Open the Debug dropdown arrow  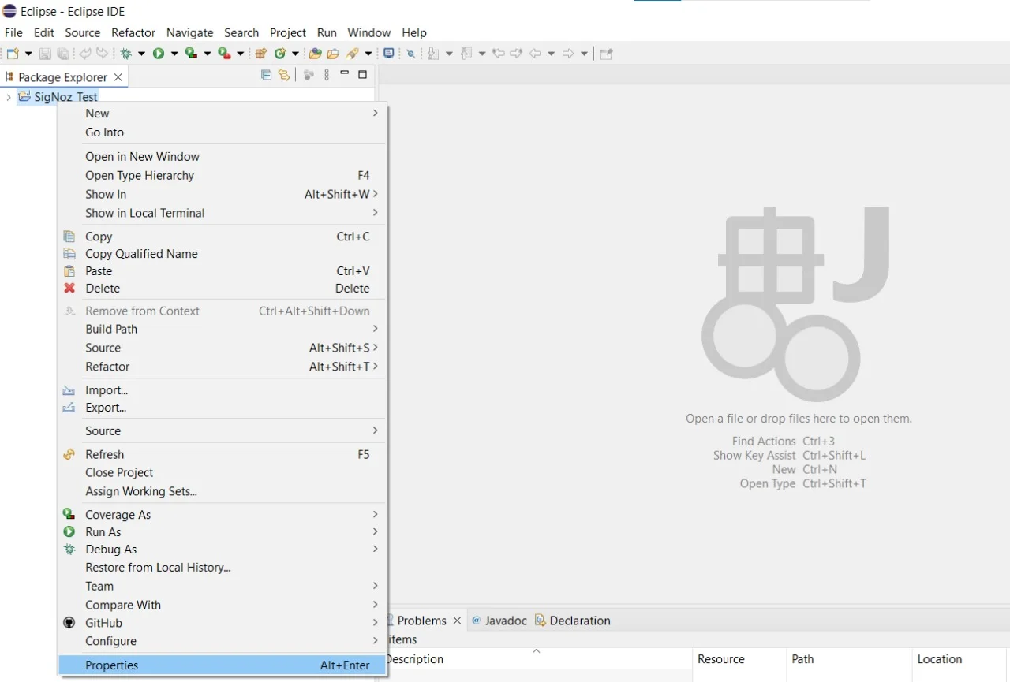point(142,54)
